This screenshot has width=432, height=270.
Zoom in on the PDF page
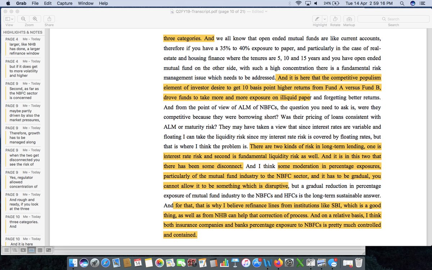(35, 19)
